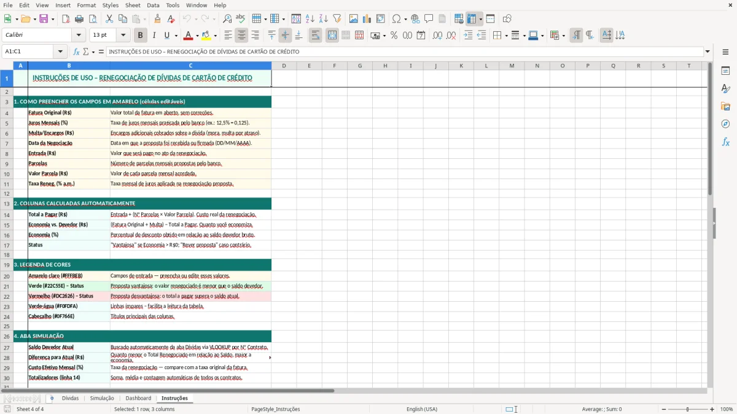
Task: Click the zoom slider handle
Action: [x=687, y=409]
